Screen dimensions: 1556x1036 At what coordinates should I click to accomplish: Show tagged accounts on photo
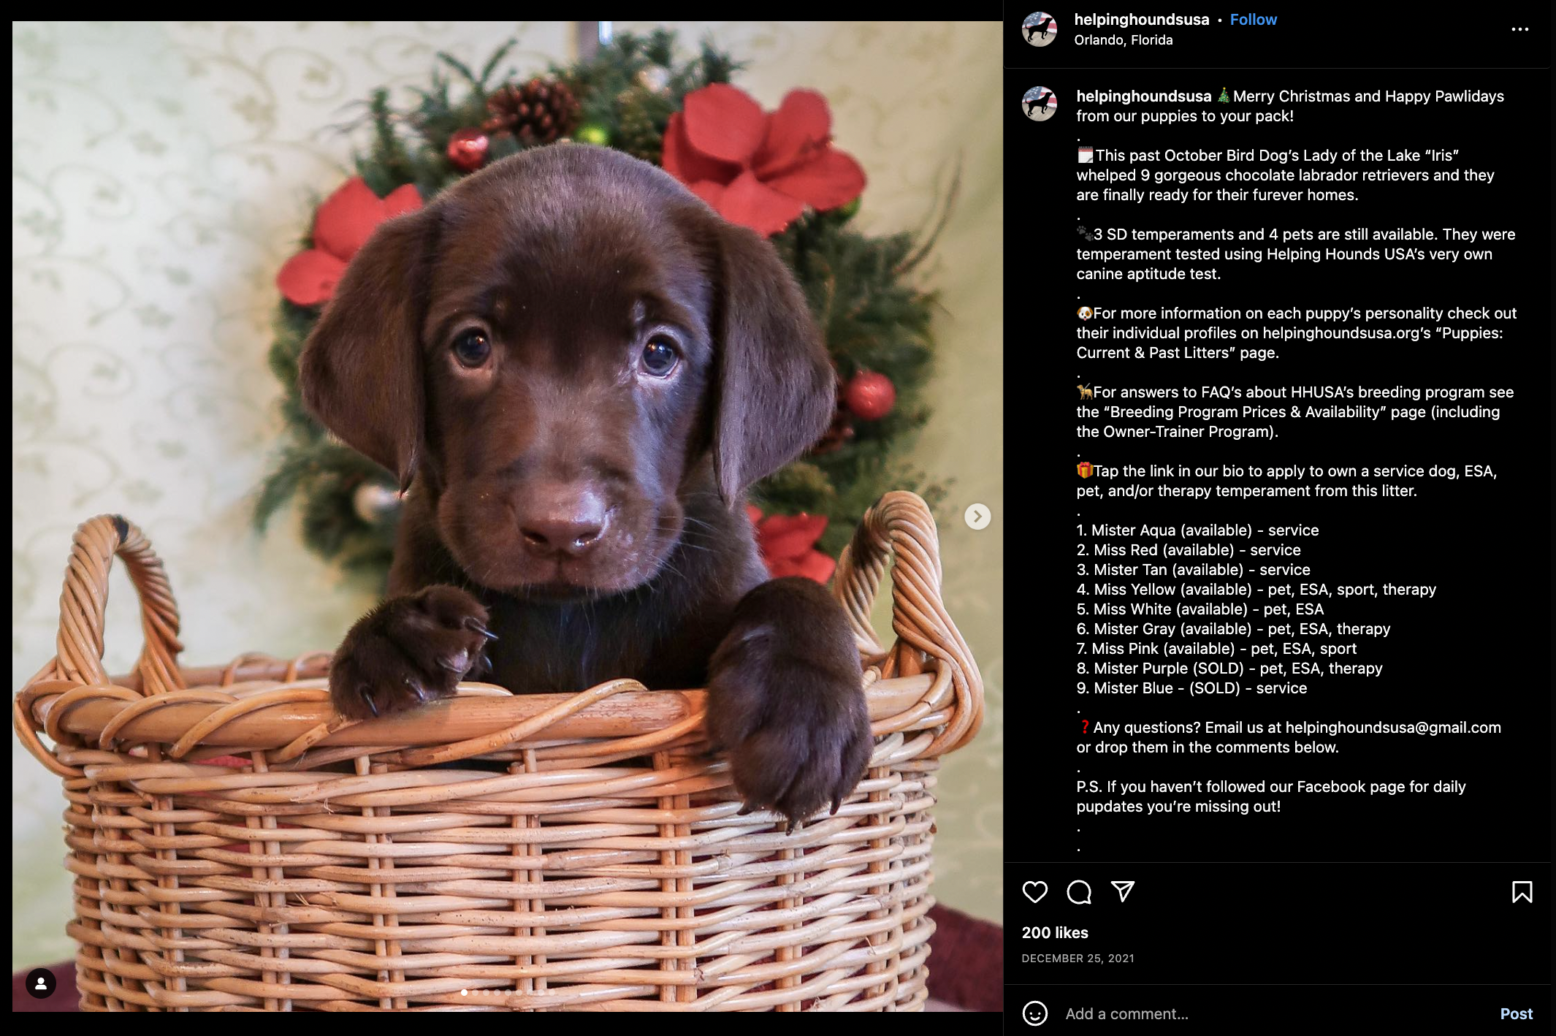(x=41, y=983)
